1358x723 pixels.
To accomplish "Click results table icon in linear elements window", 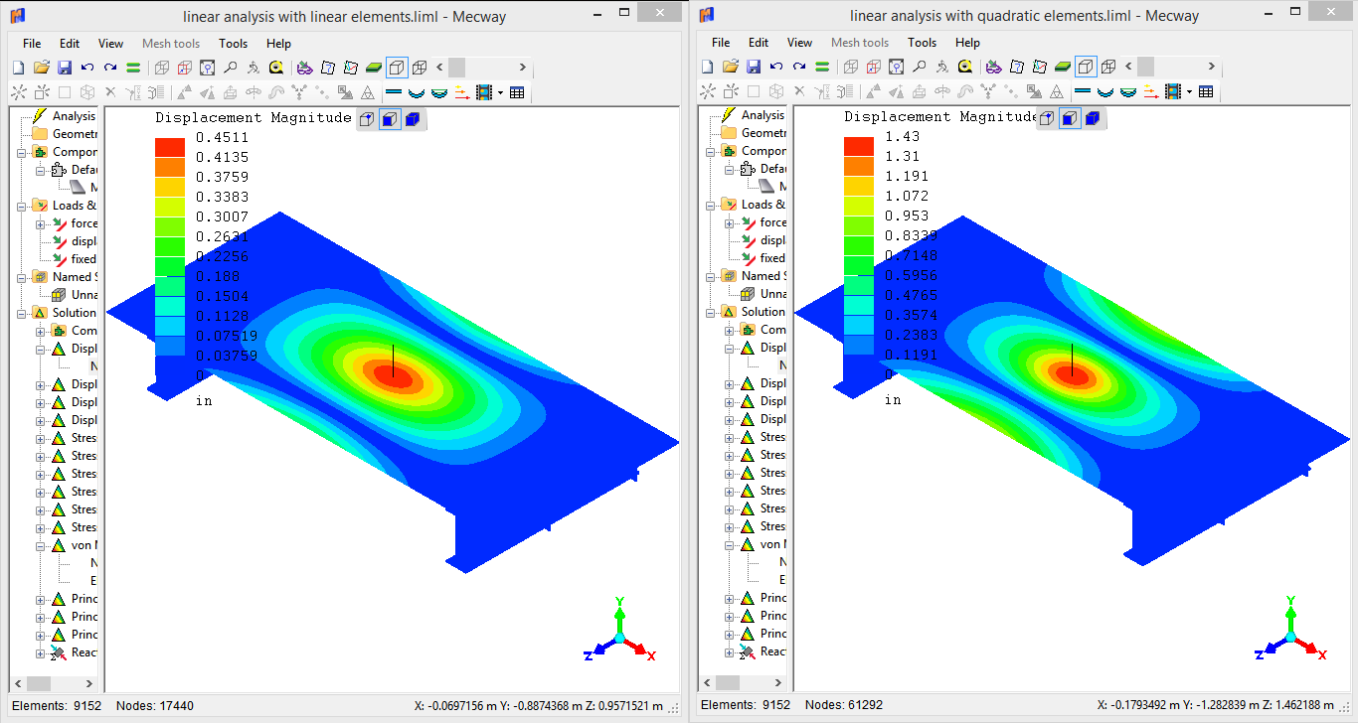I will point(517,92).
